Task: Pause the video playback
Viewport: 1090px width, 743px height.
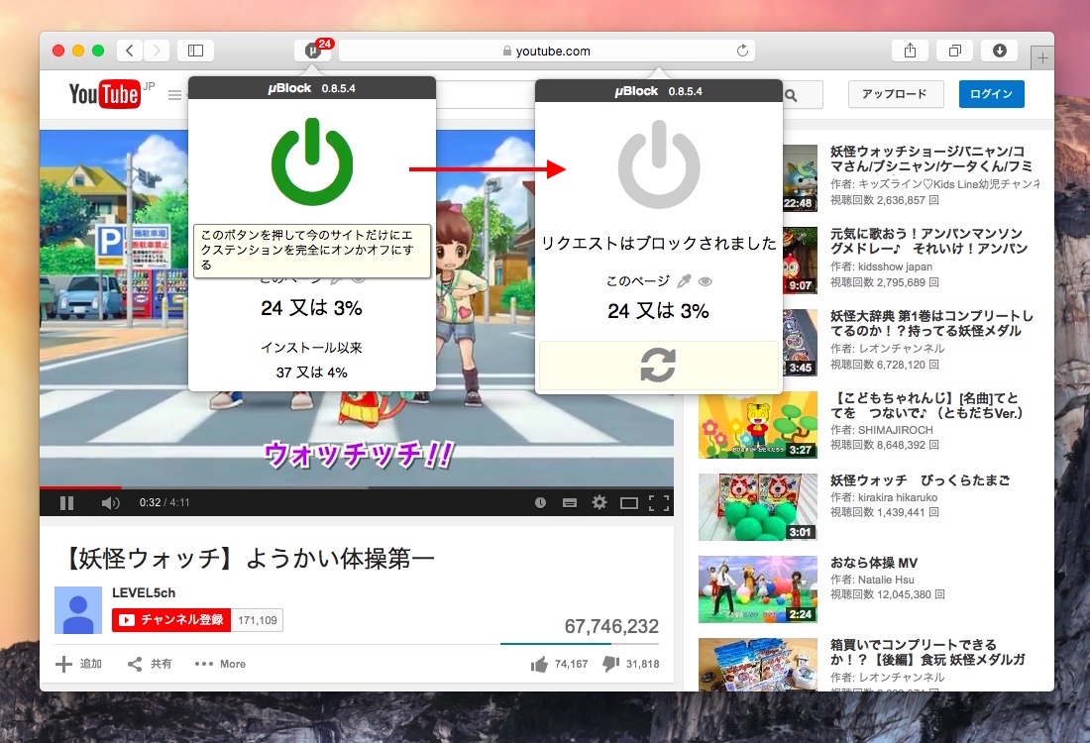Action: [66, 502]
